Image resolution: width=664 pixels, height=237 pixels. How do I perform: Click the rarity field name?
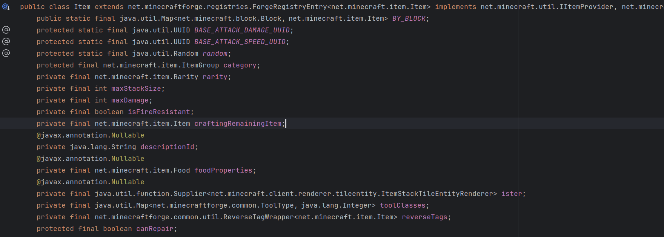pos(215,77)
